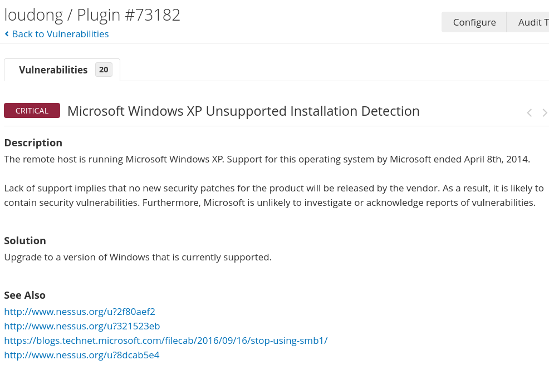Screen dimensions: 549x365
Task: Go to next vulnerability with right arrow
Action: coord(545,113)
